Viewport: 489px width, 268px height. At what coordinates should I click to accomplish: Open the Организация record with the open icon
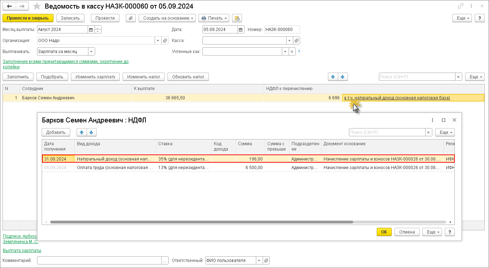tap(165, 41)
